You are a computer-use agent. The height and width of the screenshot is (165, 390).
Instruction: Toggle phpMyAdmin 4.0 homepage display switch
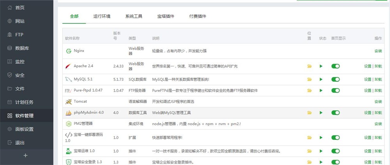click(335, 113)
